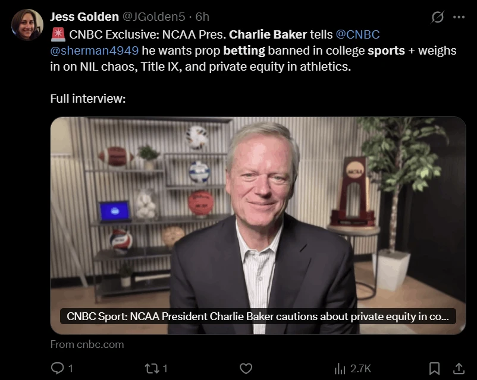Open the three-dot More menu
Viewport: 477px width, 380px height.
pos(458,17)
